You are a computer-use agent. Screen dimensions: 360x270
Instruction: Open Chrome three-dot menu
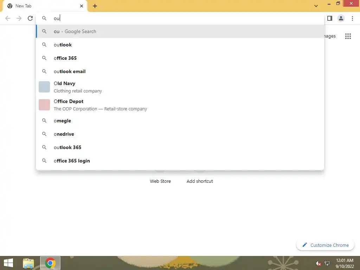pos(352,18)
